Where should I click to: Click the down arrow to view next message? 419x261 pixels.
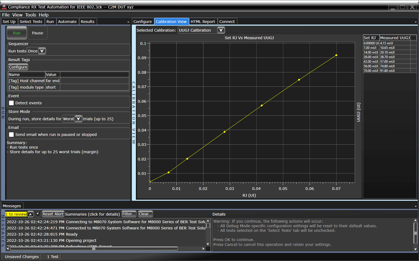pos(38,214)
